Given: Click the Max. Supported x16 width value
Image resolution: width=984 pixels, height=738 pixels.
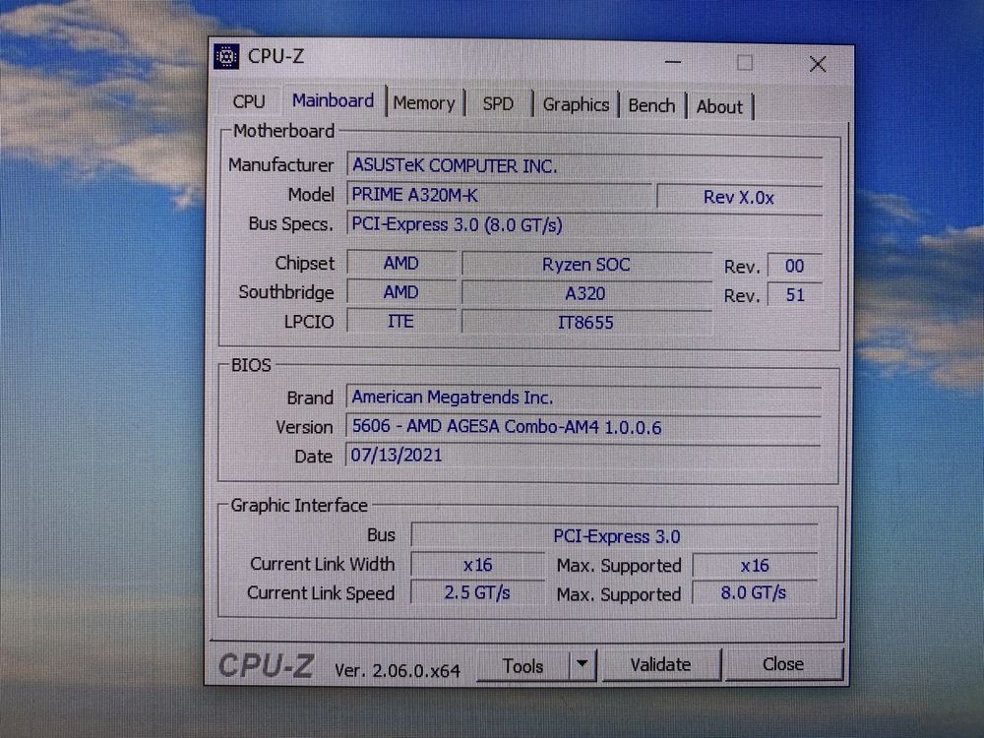Looking at the screenshot, I should click(x=755, y=566).
